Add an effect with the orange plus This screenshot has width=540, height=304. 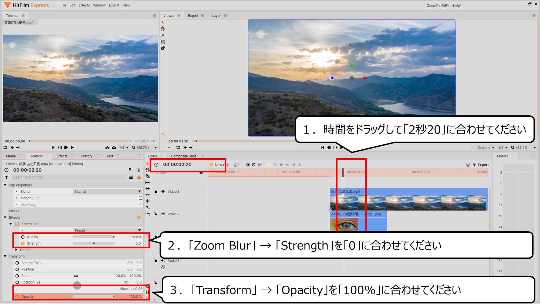(139, 218)
